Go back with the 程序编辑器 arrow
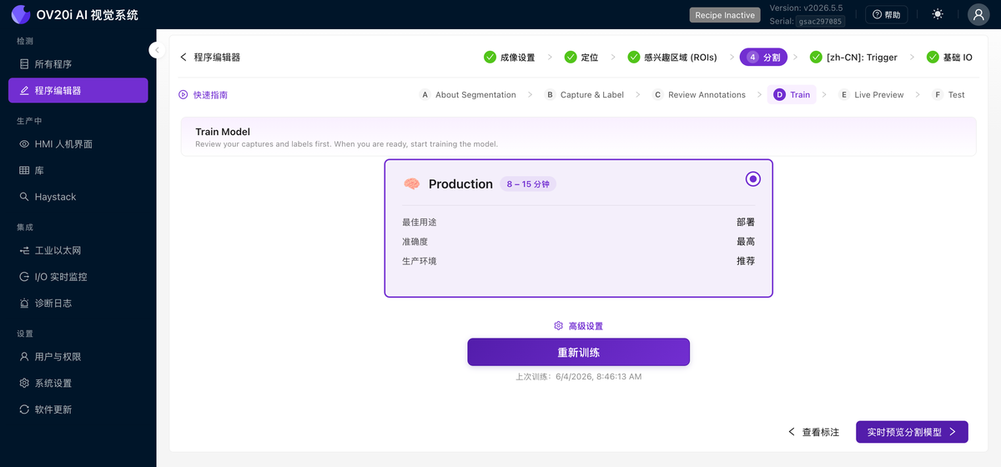 coord(184,58)
